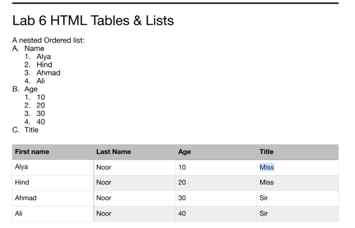The image size is (355, 228).
Task: Click list item A. Name
Action: pyautogui.click(x=28, y=48)
